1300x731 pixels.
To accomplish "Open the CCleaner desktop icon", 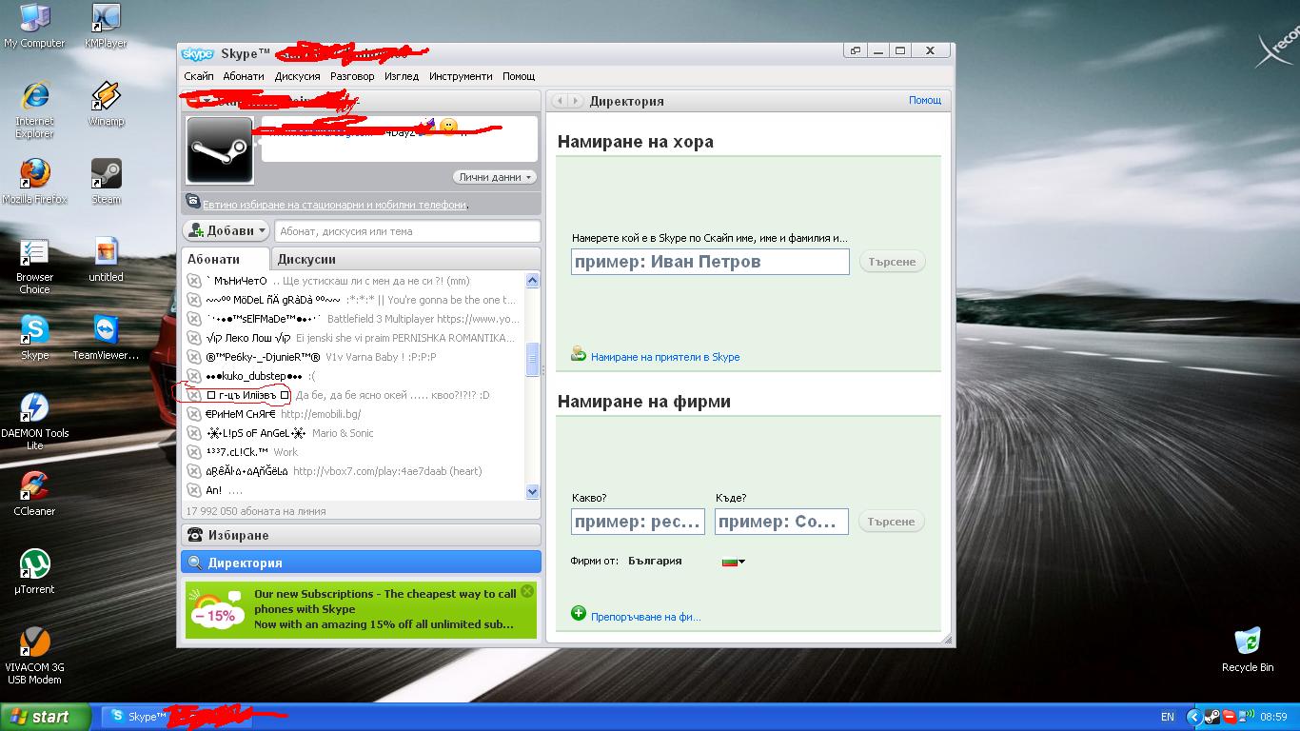I will pyautogui.click(x=34, y=487).
